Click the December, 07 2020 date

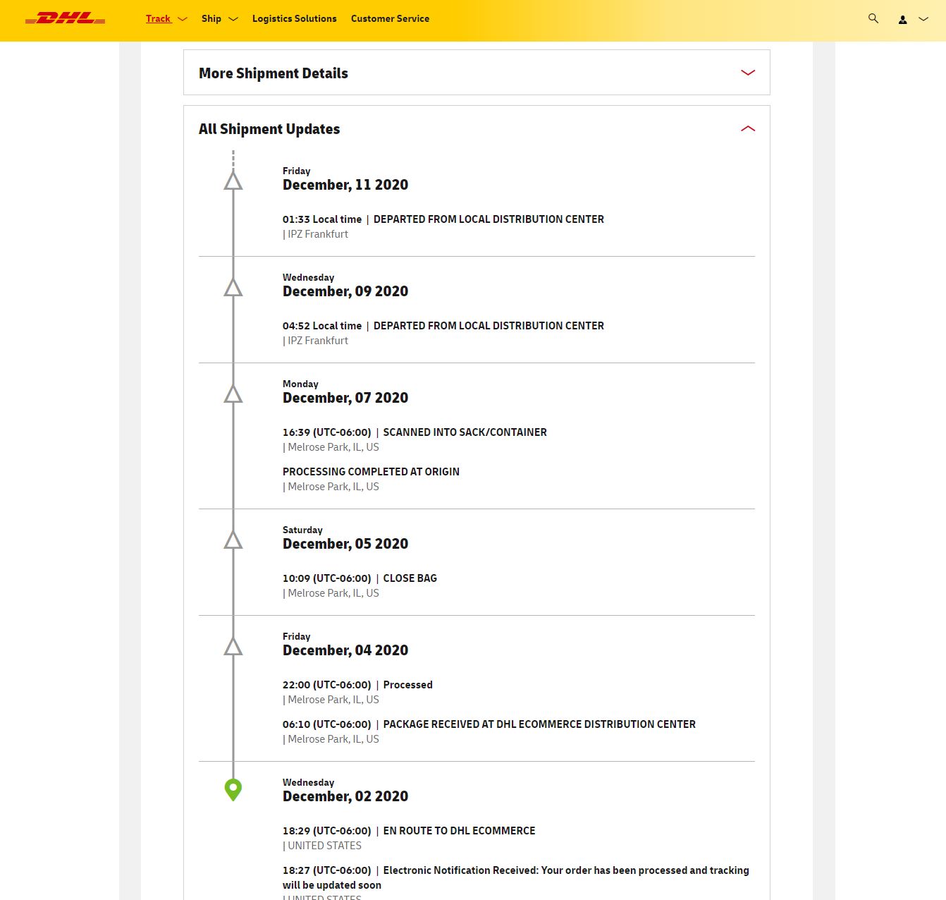click(345, 398)
